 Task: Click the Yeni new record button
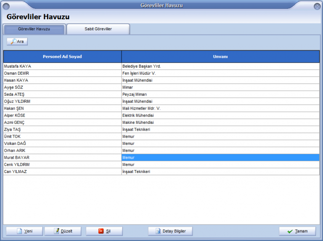point(25,231)
